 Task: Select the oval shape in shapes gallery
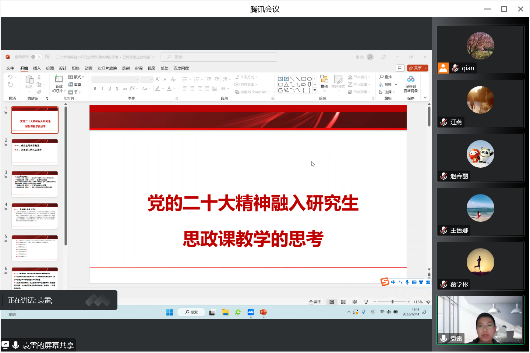pyautogui.click(x=310, y=79)
